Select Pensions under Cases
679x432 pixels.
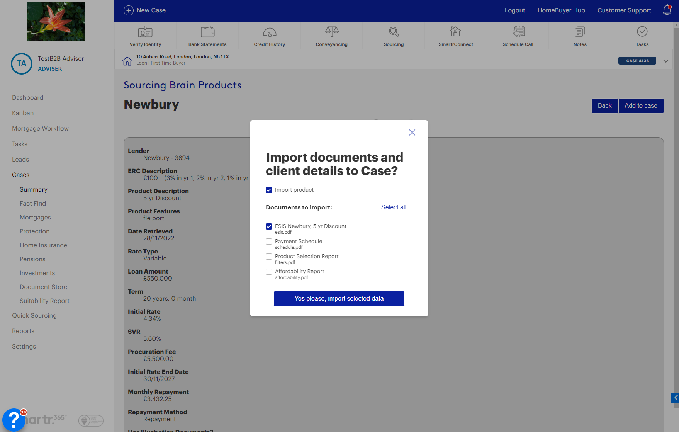[32, 259]
